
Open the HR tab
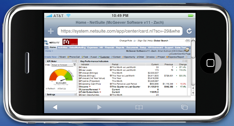(x=101, y=48)
